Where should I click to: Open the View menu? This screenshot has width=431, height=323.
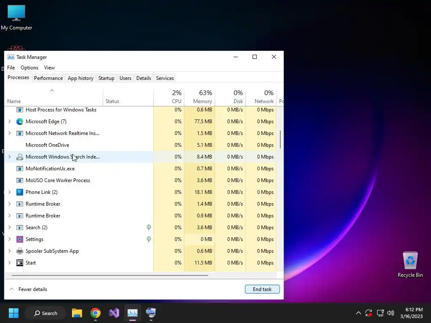50,68
